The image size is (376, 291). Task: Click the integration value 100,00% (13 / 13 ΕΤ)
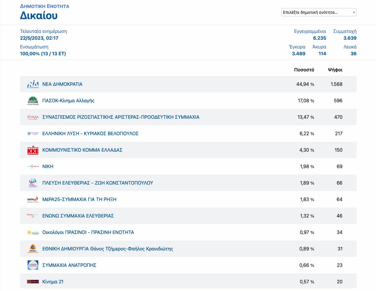coord(43,53)
